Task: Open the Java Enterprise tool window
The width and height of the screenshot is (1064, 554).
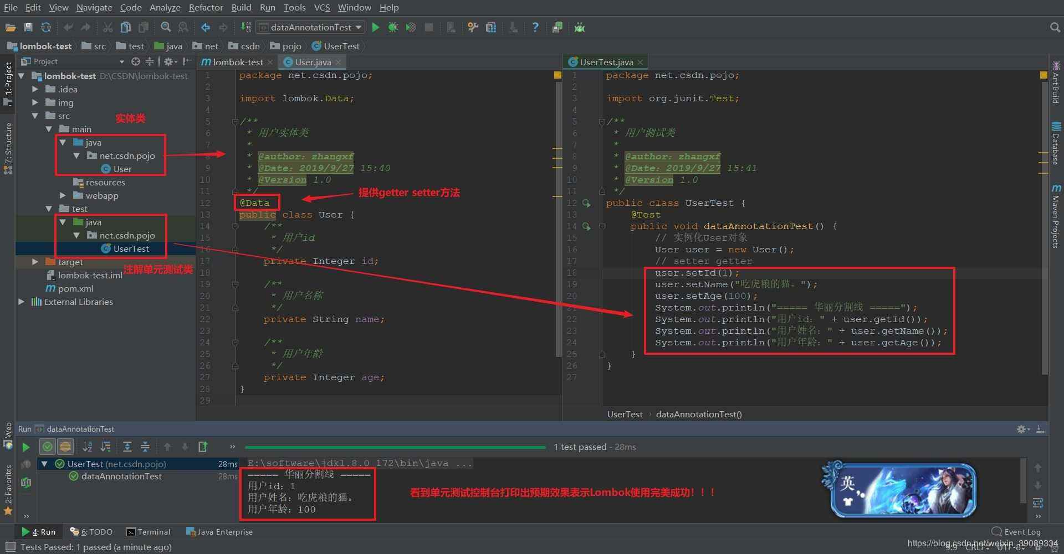Action: 219,532
